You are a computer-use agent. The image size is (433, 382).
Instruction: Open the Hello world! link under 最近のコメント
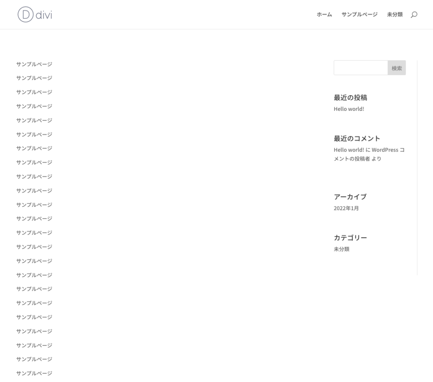click(x=349, y=149)
